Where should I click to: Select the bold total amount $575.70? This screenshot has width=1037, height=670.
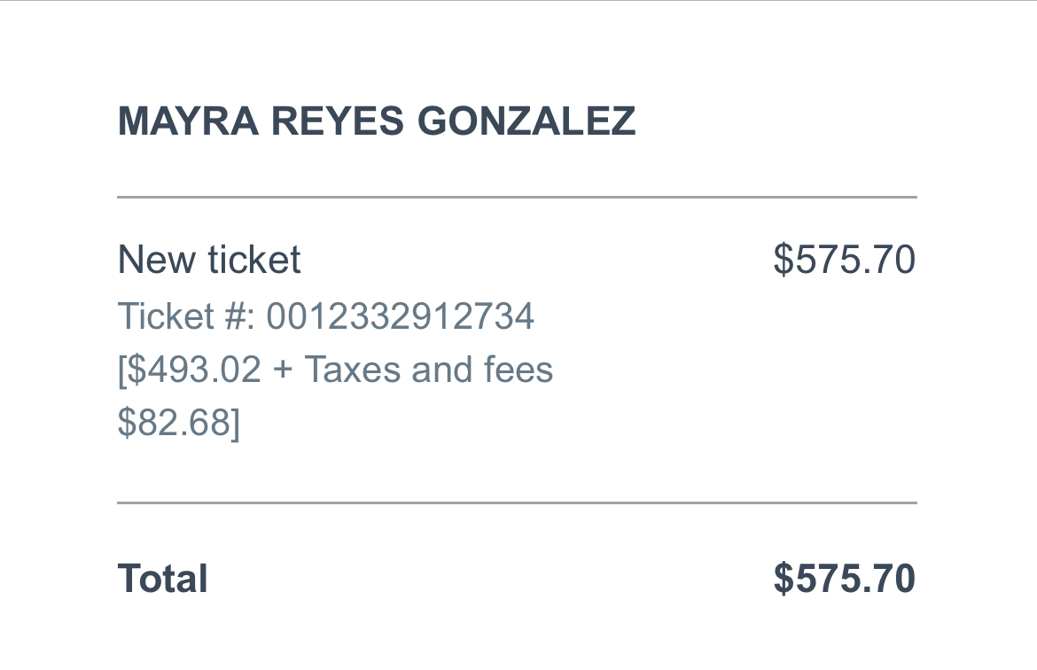tap(845, 579)
